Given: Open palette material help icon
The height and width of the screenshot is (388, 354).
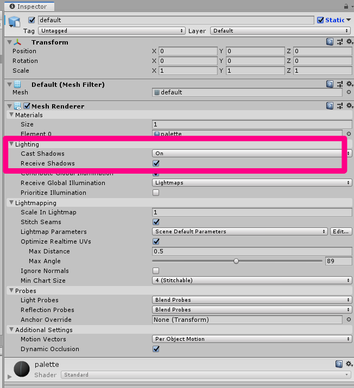Looking at the screenshot, I should [x=339, y=364].
